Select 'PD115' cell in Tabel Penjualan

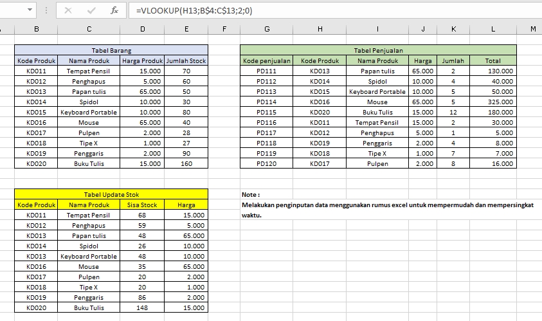(267, 112)
